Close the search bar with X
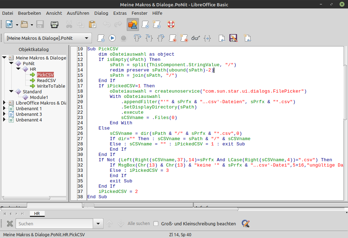Image resolution: width=348 pixels, height=238 pixels. tap(10, 224)
